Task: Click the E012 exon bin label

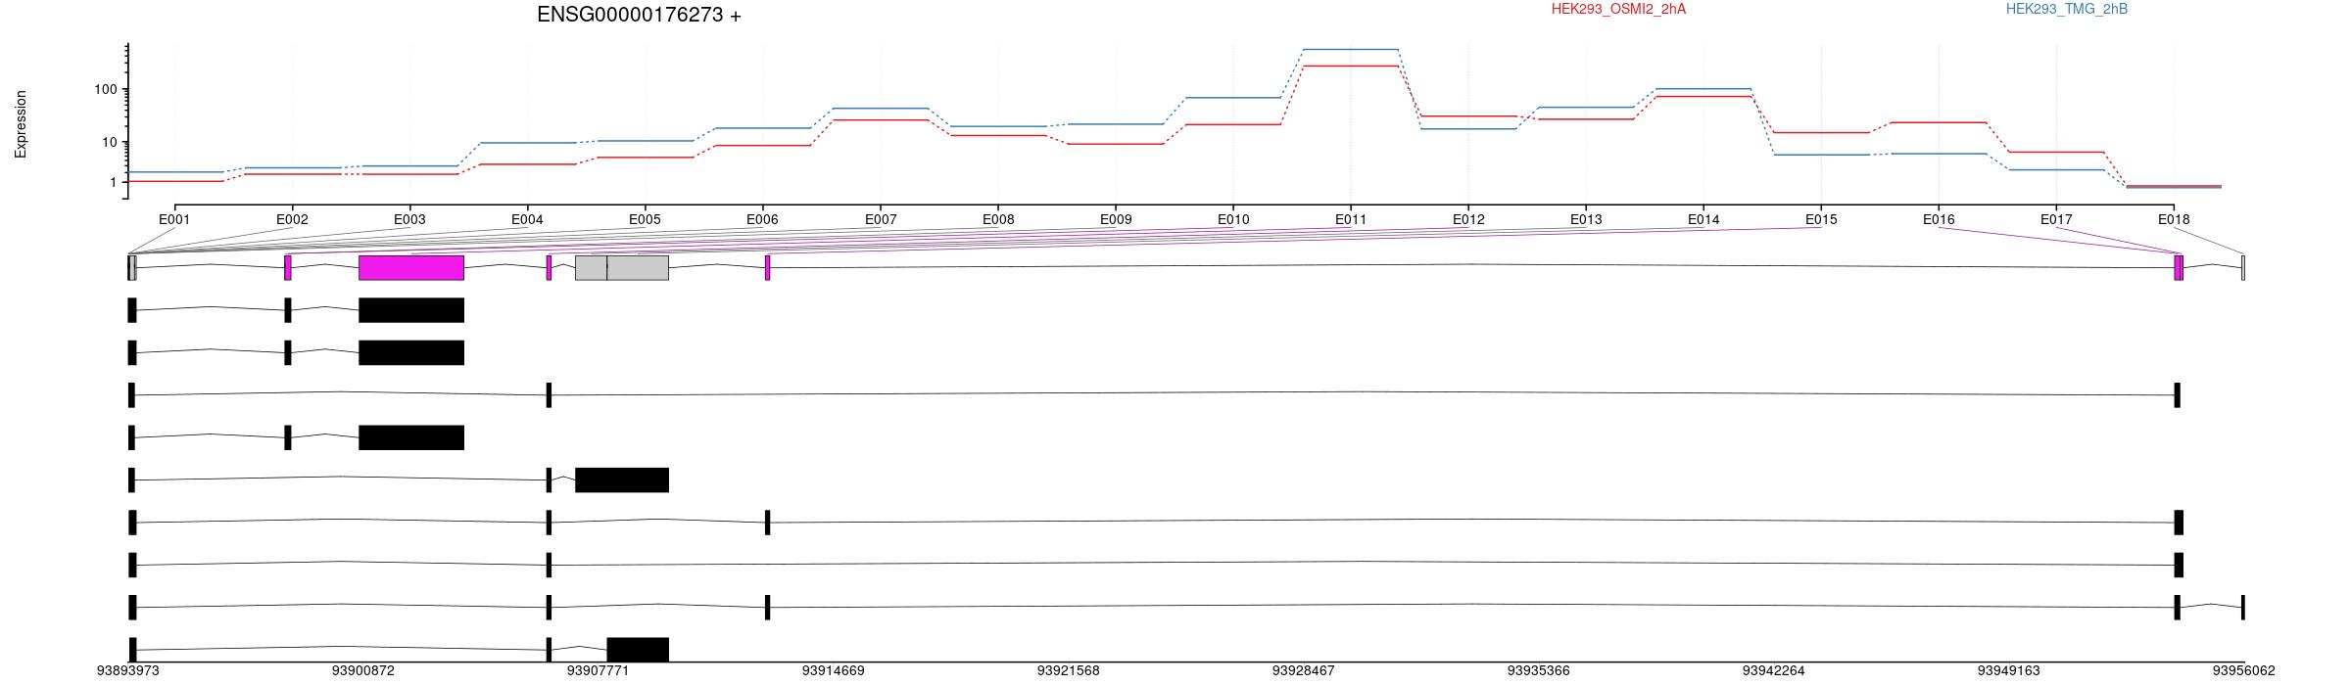Action: click(x=1468, y=219)
